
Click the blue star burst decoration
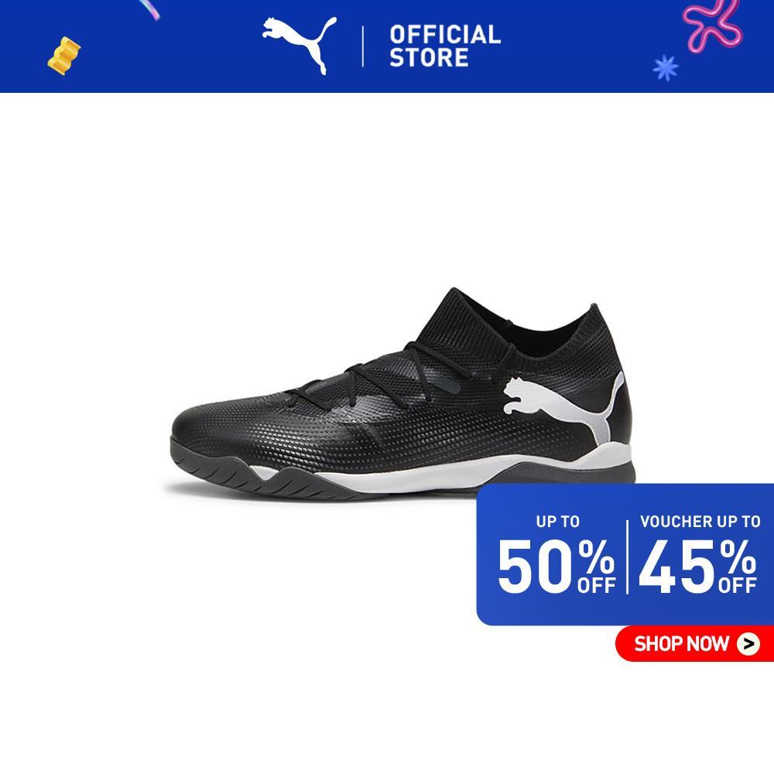[666, 67]
